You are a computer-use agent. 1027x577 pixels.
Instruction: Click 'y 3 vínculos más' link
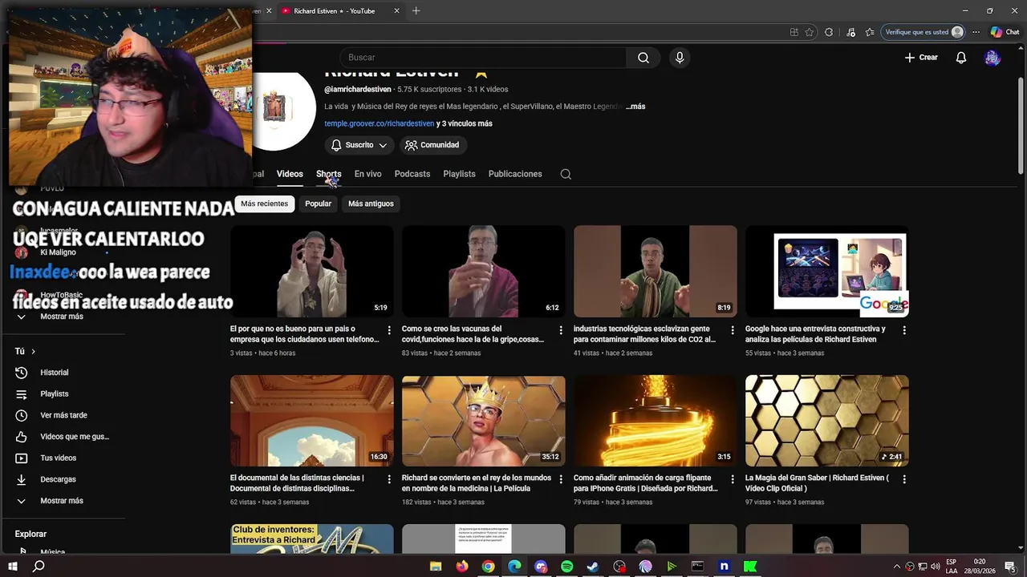tap(465, 123)
